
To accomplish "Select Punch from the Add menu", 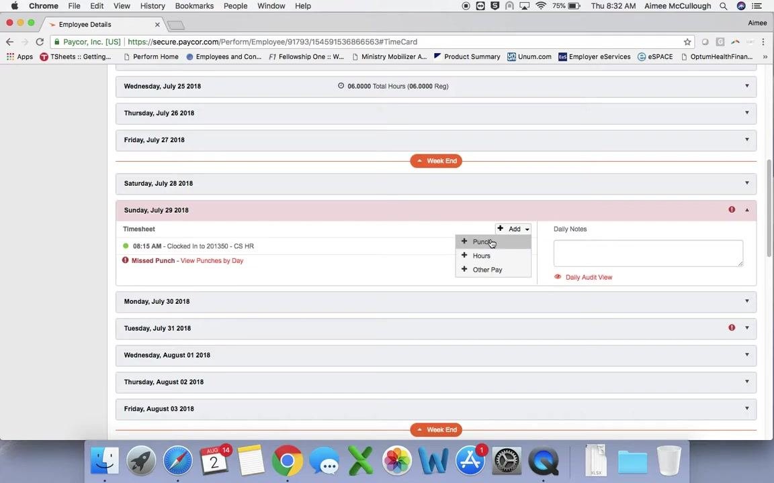I will coord(493,242).
